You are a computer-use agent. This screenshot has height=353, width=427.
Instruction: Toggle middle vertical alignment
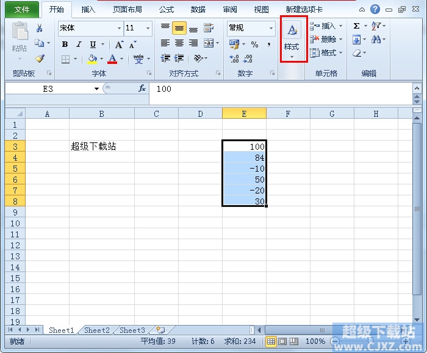[179, 28]
